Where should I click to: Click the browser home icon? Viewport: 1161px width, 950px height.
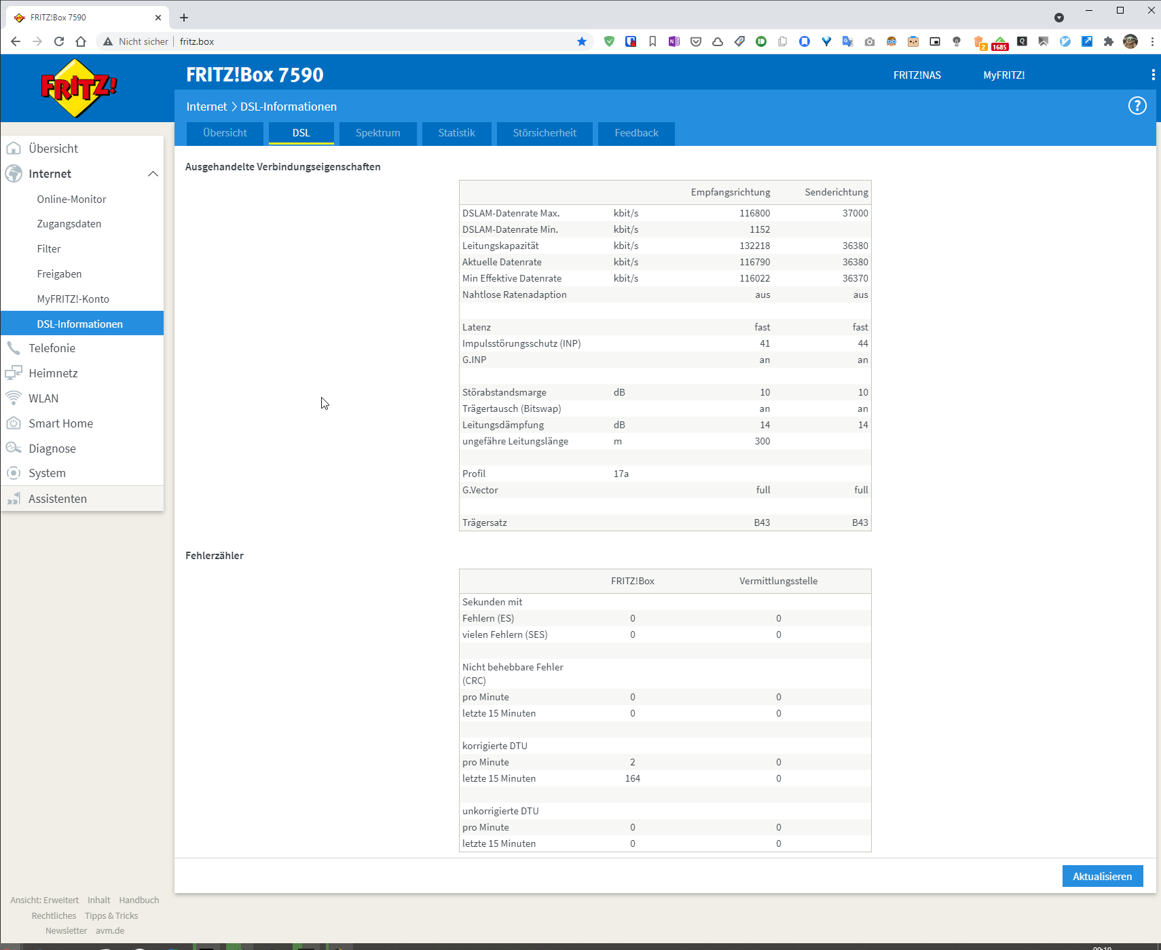[81, 41]
